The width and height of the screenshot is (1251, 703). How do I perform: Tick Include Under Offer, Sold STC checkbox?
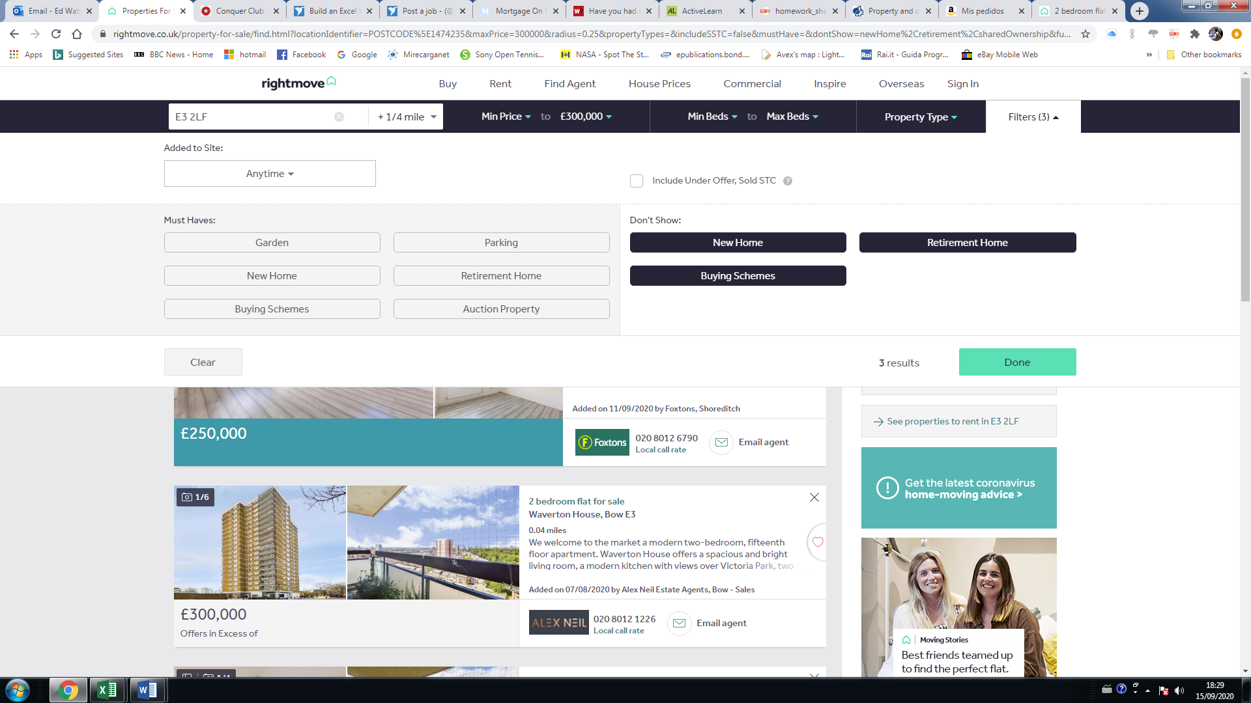(637, 181)
